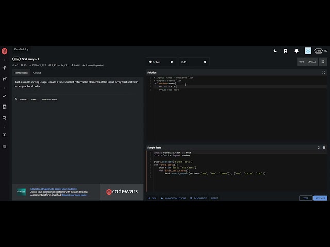Click the Reset button
The height and width of the screenshot is (247, 330).
(214, 198)
